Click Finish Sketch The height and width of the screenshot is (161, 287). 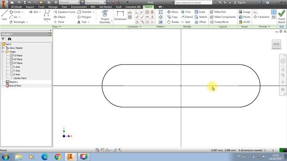coord(282,17)
